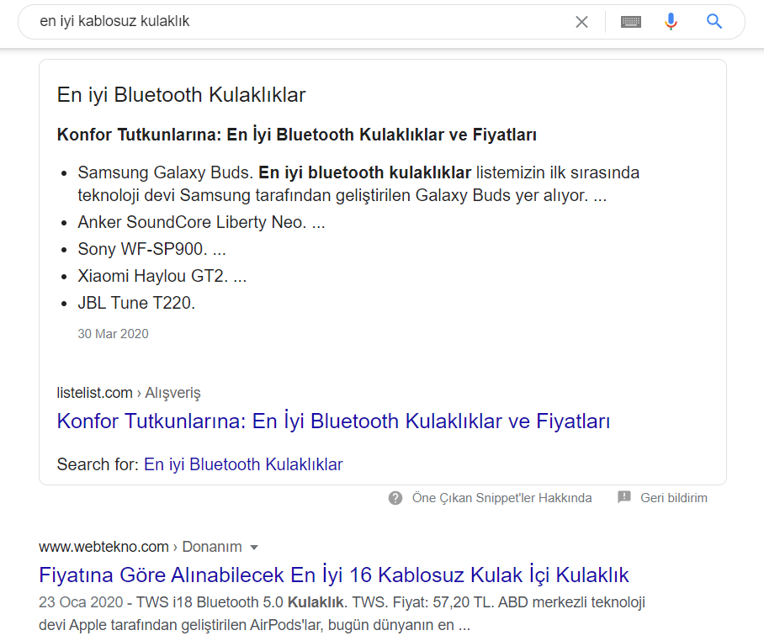Open the Konfor Tutkunlarına featured snippet link
This screenshot has height=641, width=764.
(332, 421)
